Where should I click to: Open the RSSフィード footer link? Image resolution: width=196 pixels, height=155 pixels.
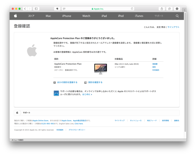pyautogui.click(x=152, y=120)
